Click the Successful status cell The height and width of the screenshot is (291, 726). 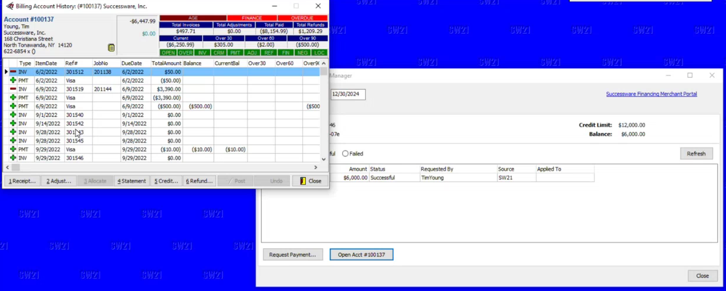pyautogui.click(x=393, y=177)
